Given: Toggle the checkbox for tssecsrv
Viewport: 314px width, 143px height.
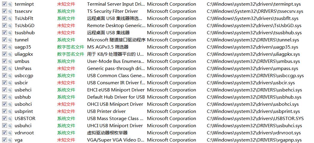Looking at the screenshot, I should point(4,11).
